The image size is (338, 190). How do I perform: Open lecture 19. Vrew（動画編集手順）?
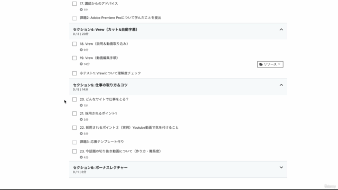pos(99,58)
